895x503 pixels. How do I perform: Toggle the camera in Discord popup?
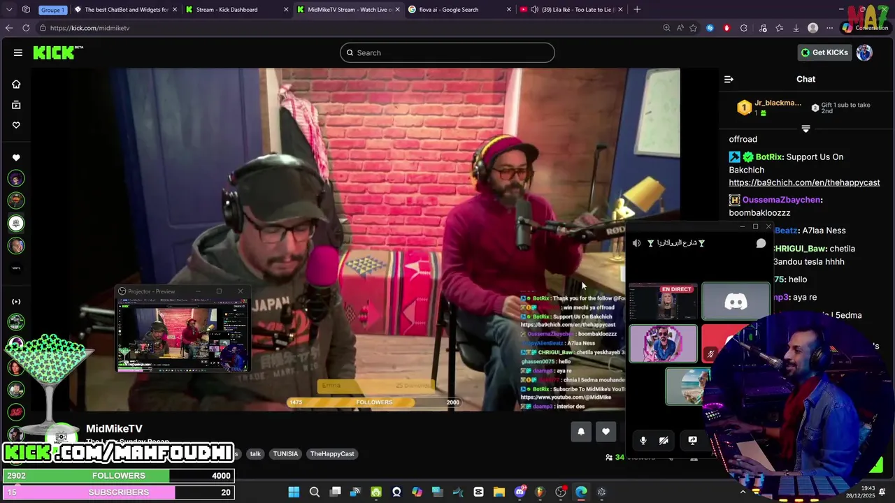(664, 441)
